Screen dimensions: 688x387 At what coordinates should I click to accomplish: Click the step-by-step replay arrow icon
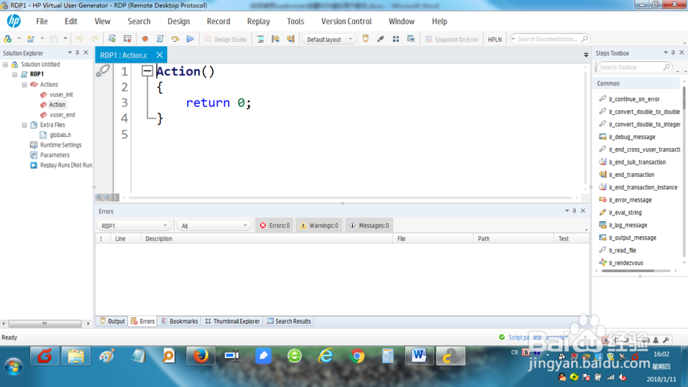[175, 39]
